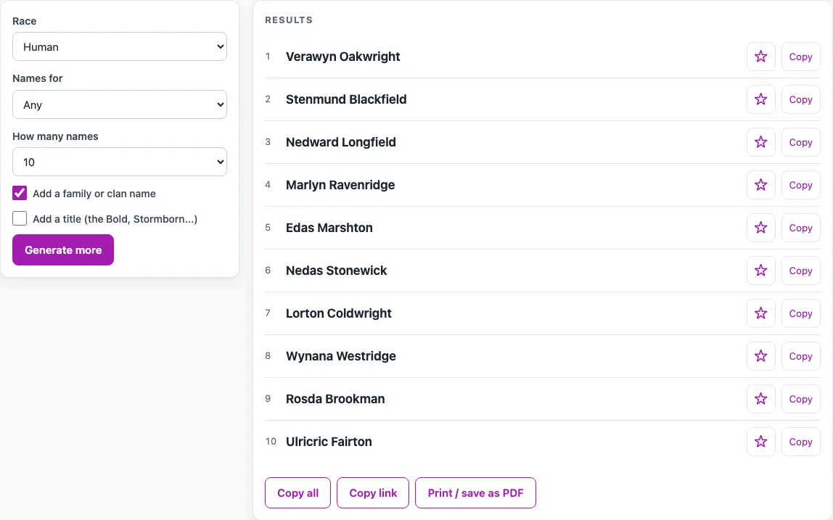Click the Add a title label text
The height and width of the screenshot is (520, 833).
(115, 219)
